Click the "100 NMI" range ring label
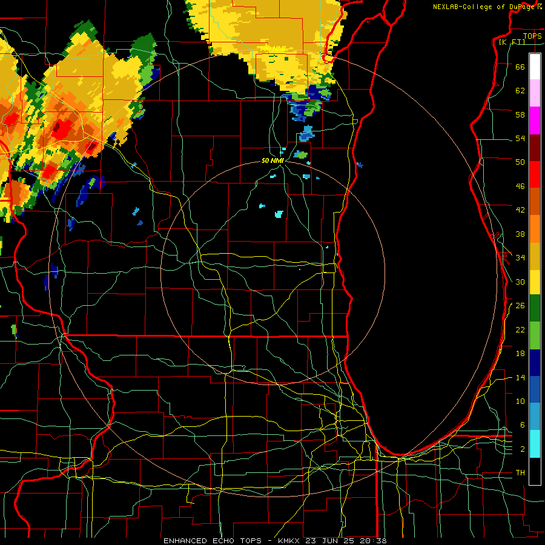Image resolution: width=545 pixels, height=545 pixels. click(272, 49)
